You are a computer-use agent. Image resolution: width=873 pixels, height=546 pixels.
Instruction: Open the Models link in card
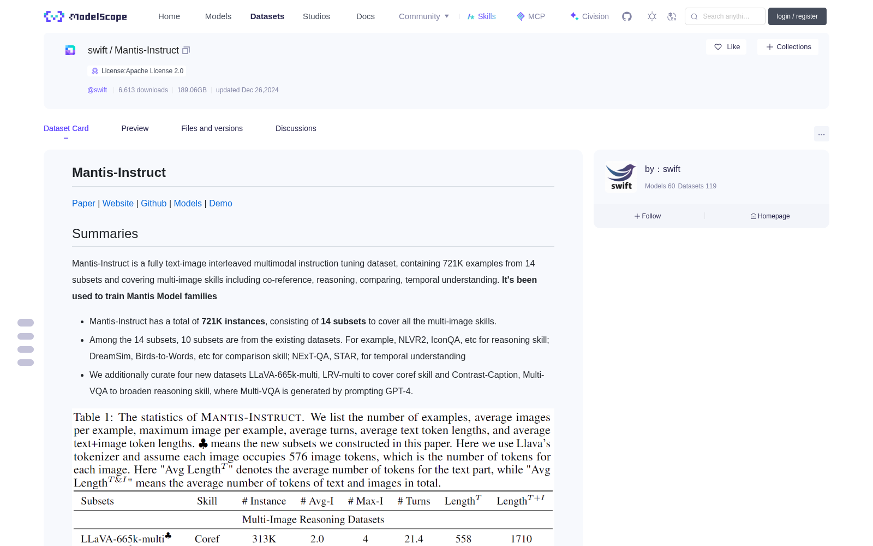tap(188, 203)
